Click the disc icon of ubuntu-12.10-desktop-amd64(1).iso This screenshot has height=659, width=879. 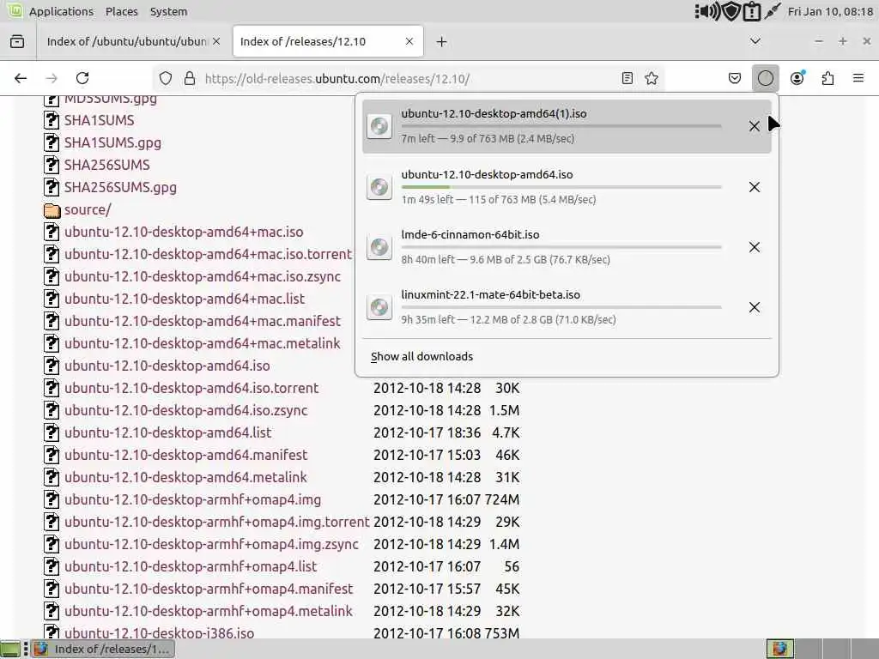click(x=379, y=126)
